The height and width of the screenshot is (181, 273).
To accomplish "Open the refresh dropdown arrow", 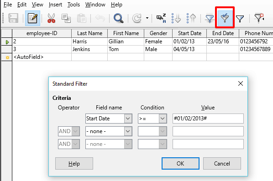I will 147,18.
